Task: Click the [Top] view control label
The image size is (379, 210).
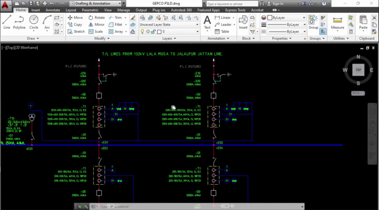Action: tap(10, 48)
